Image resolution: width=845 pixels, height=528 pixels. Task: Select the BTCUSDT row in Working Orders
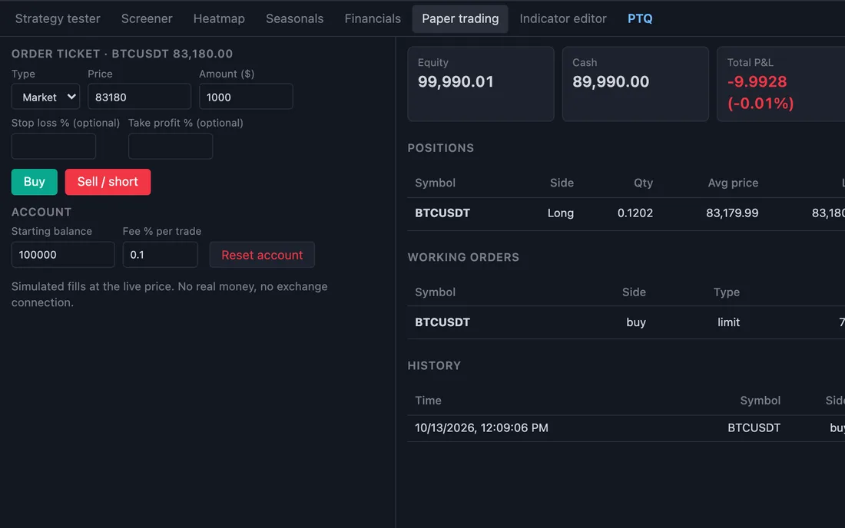(x=626, y=322)
